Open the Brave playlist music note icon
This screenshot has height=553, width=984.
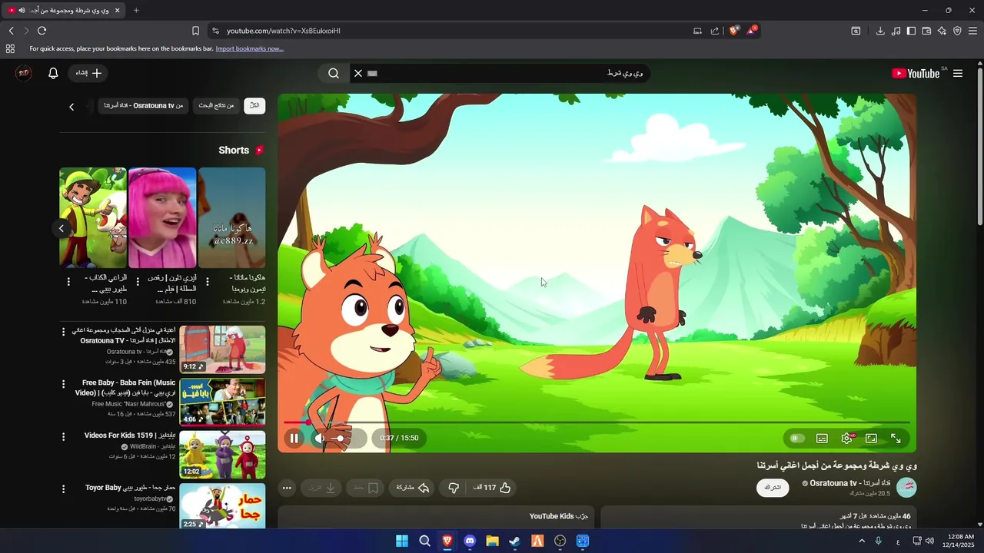[x=896, y=31]
